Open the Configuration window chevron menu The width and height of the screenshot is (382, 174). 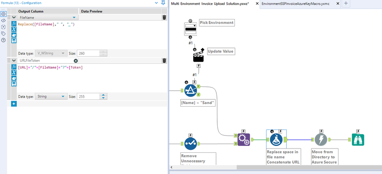point(157,3)
